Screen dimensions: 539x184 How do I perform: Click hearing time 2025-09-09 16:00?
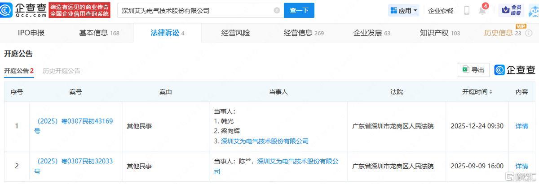point(477,166)
